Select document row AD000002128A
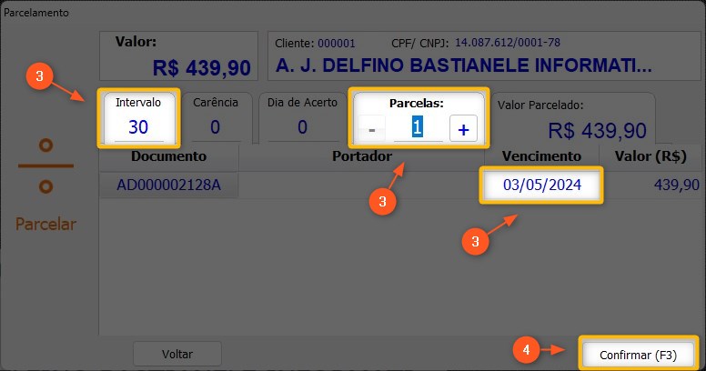Screen dimensions: 706x371 click(x=169, y=185)
